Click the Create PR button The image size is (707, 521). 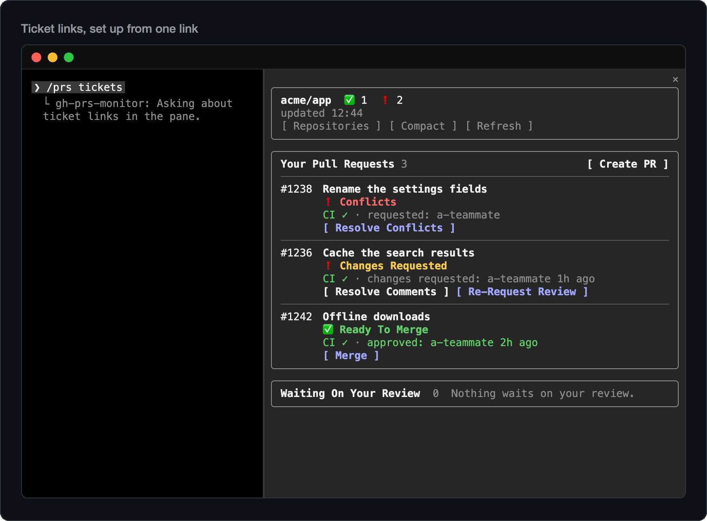tap(627, 164)
